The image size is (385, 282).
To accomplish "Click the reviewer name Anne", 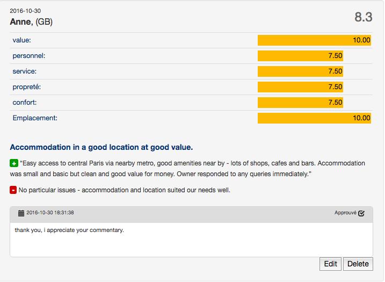I will pyautogui.click(x=21, y=22).
